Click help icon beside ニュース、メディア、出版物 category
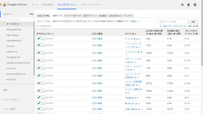 pos(138,78)
